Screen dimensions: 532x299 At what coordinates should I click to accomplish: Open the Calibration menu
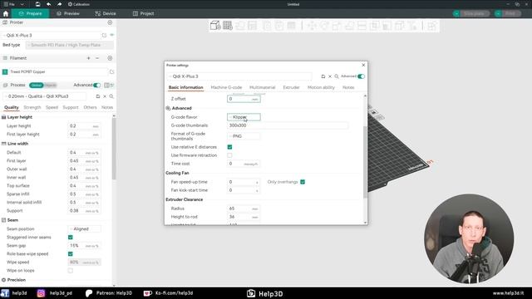coord(79,4)
